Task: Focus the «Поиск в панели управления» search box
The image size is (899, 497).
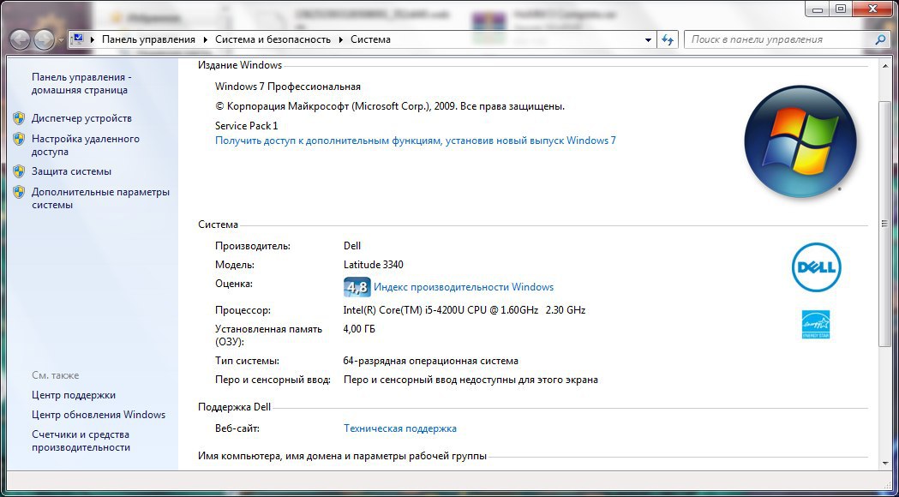Action: 780,39
